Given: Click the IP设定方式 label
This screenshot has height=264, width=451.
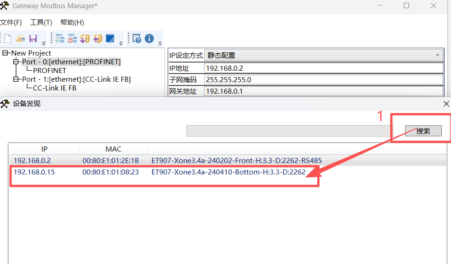Looking at the screenshot, I should point(186,55).
